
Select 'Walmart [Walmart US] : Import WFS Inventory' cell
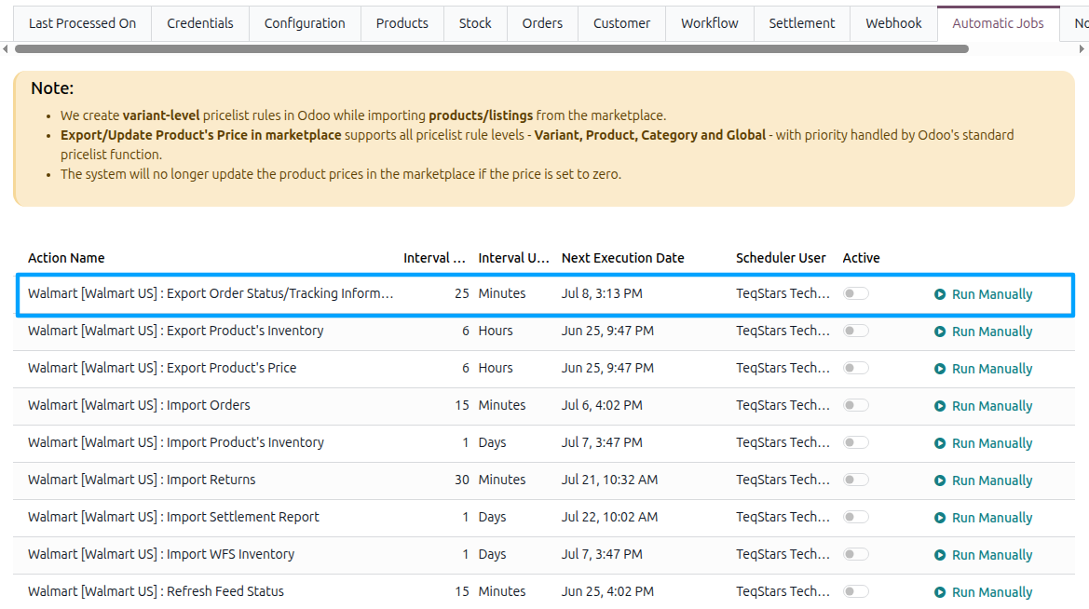tap(161, 554)
